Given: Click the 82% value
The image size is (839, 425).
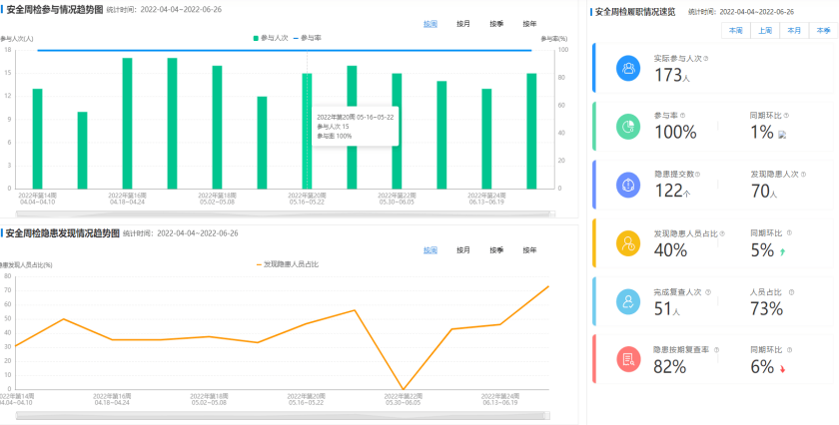Looking at the screenshot, I should pyautogui.click(x=670, y=367).
